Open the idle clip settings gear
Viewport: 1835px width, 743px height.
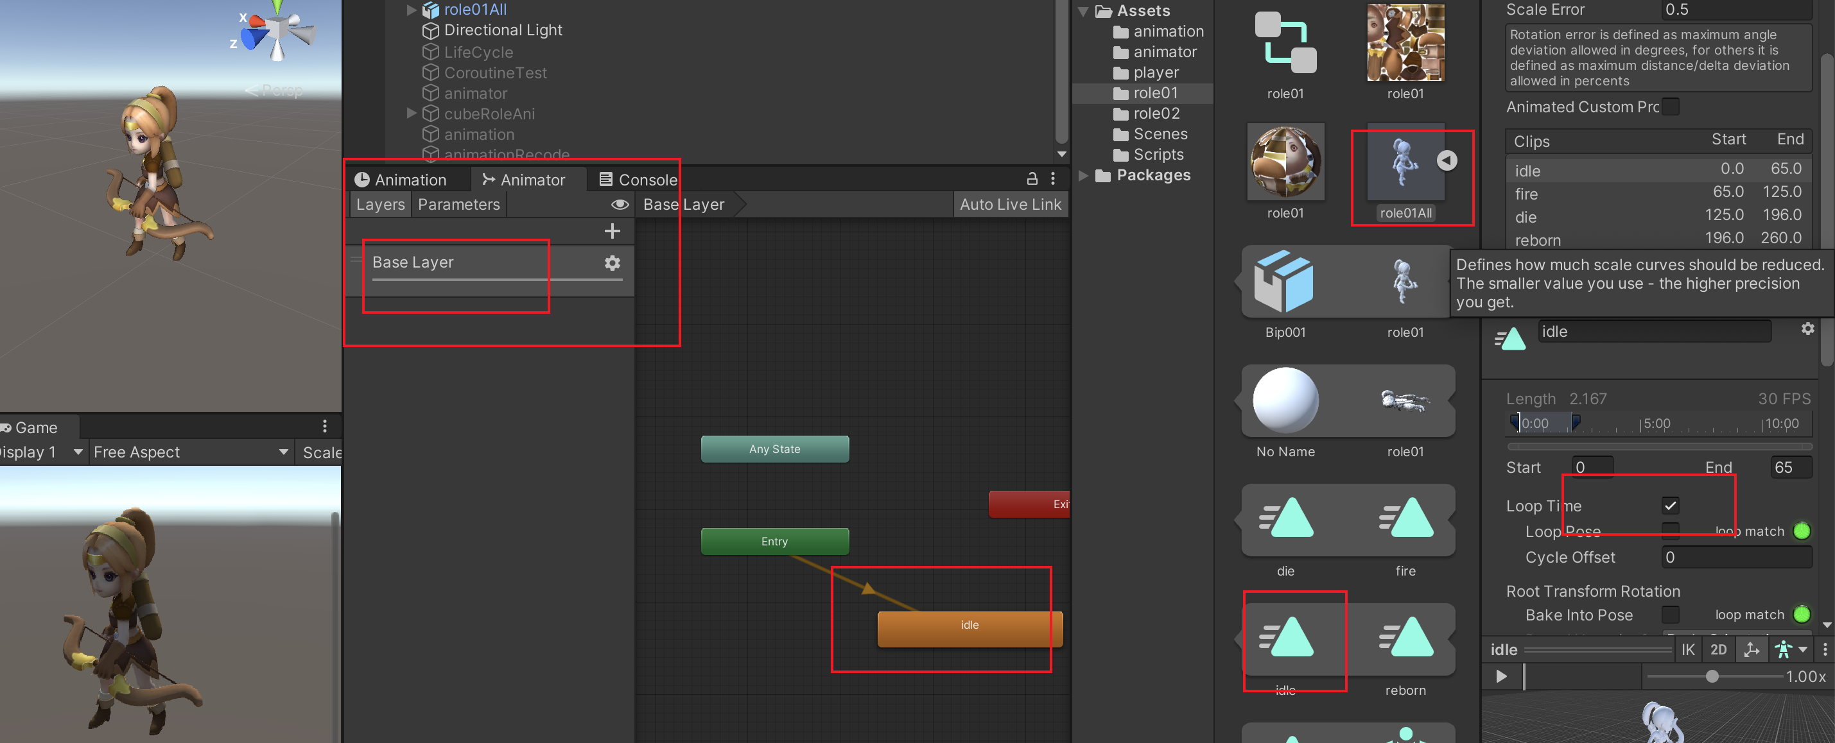pyautogui.click(x=1807, y=329)
